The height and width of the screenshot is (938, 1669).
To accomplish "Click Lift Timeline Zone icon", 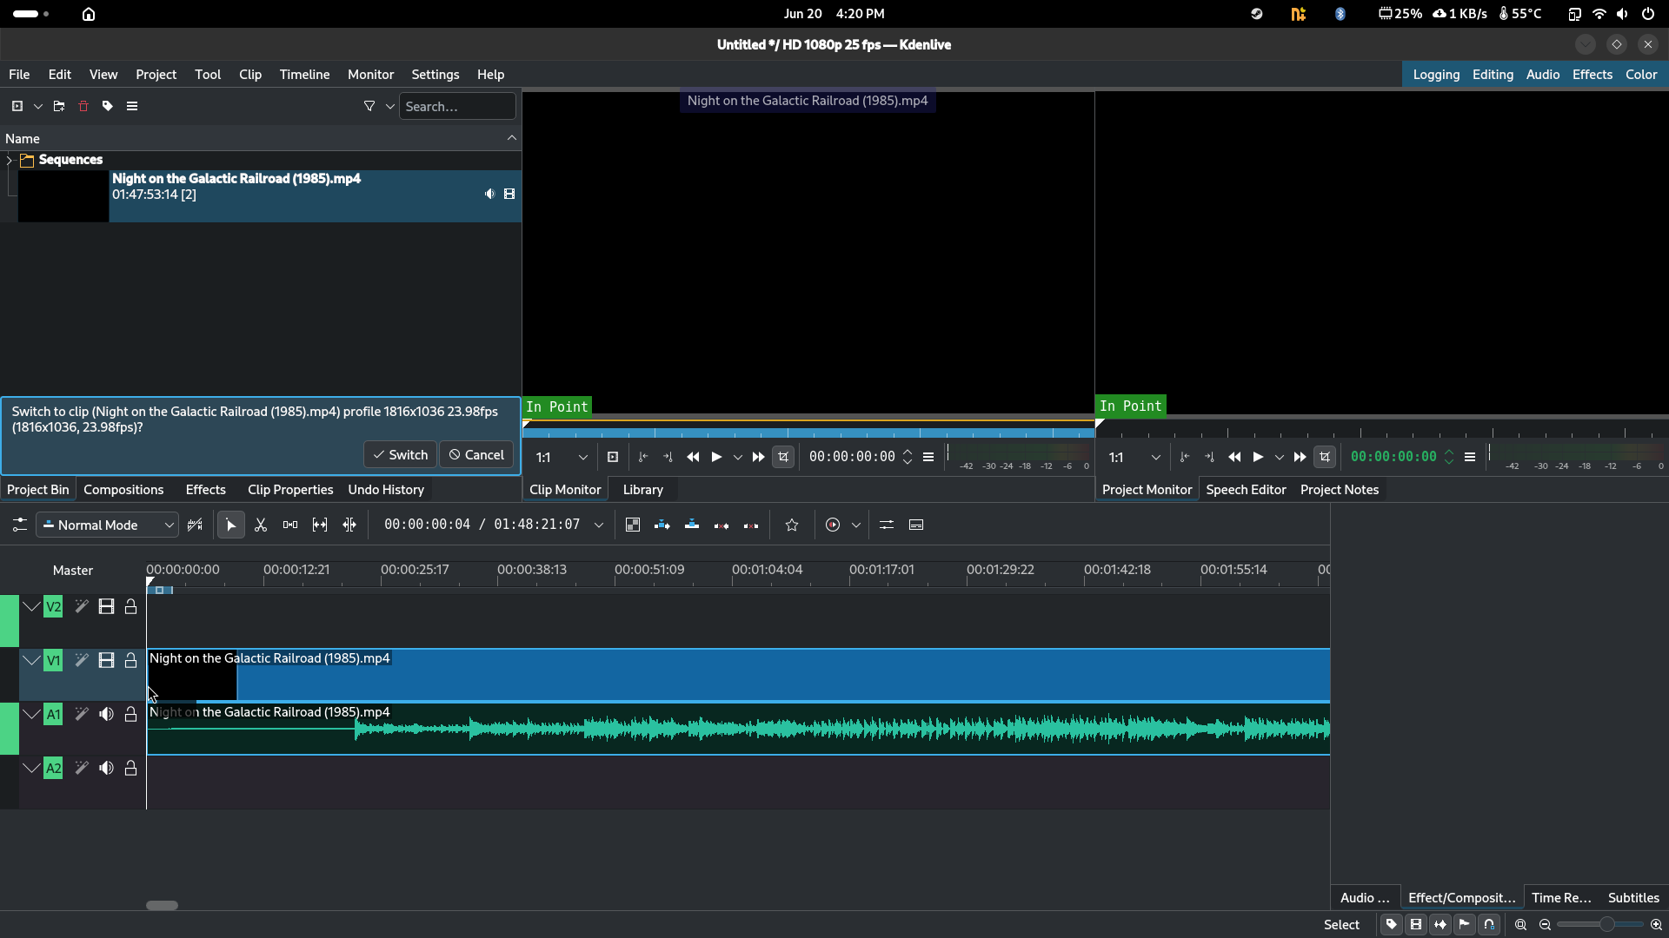I will [751, 525].
